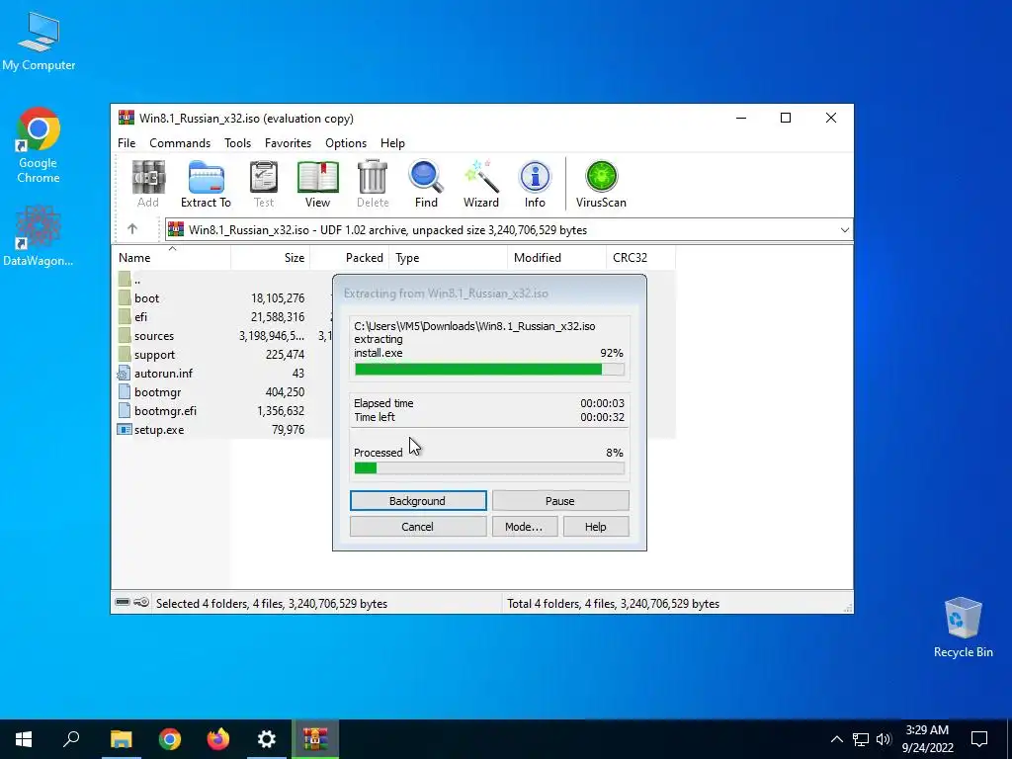
Task: Sort by the Type column header
Action: pyautogui.click(x=449, y=258)
